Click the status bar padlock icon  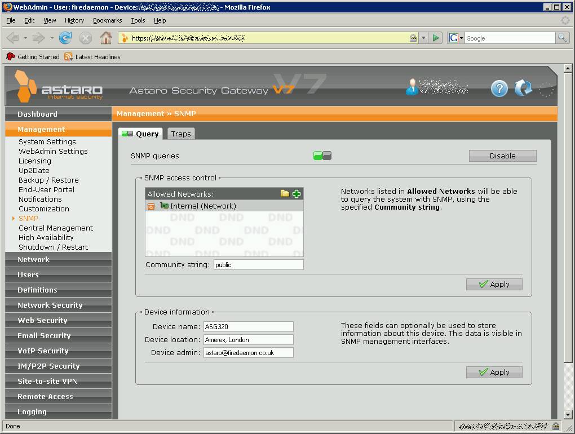[x=556, y=426]
